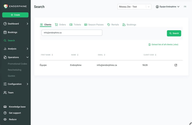The height and width of the screenshot is (125, 192).
Task: Open the Équipe Endorphine user menu
Action: (168, 7)
